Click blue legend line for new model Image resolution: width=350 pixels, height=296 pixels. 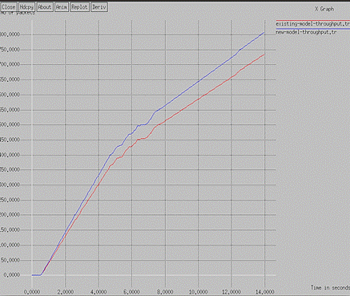pos(312,29)
